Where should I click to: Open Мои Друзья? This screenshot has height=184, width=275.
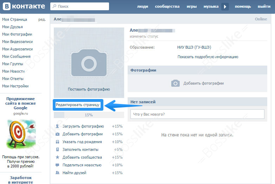(x=12, y=27)
